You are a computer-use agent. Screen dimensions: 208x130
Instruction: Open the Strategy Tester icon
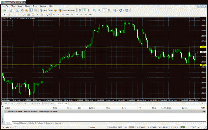[36, 10]
